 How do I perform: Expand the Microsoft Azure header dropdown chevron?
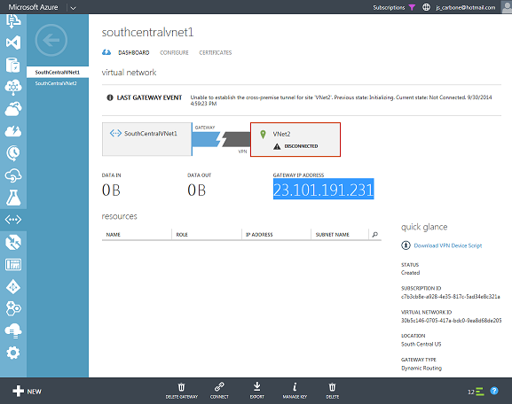(x=73, y=8)
